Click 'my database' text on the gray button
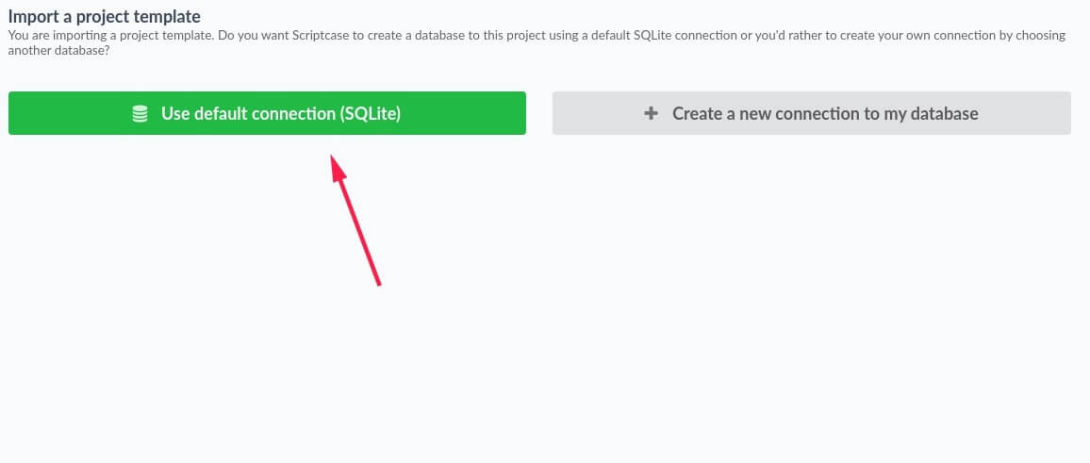This screenshot has height=463, width=1090. pos(930,114)
